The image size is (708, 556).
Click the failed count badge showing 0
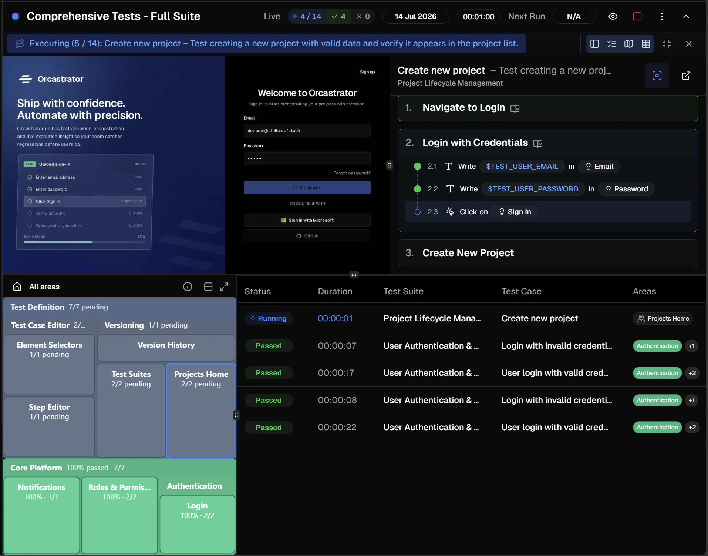[x=363, y=16]
